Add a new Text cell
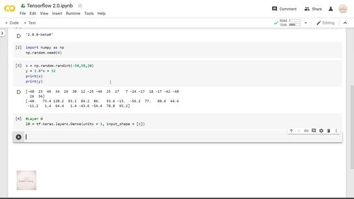 [x=29, y=23]
